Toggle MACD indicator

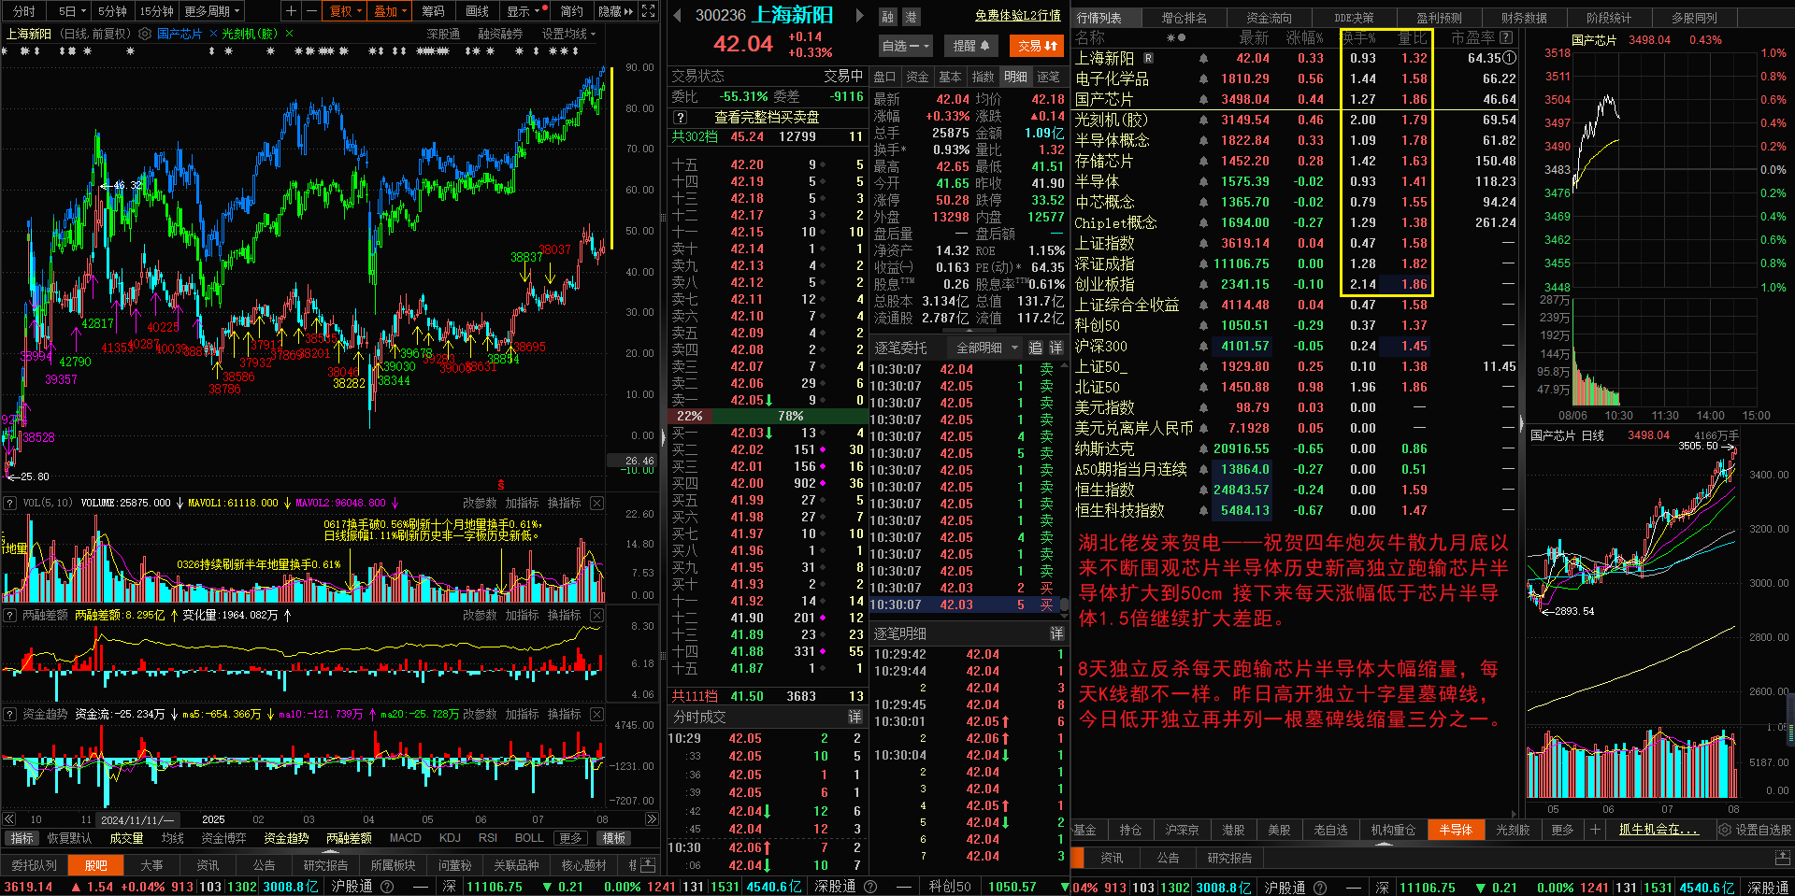[x=405, y=838]
